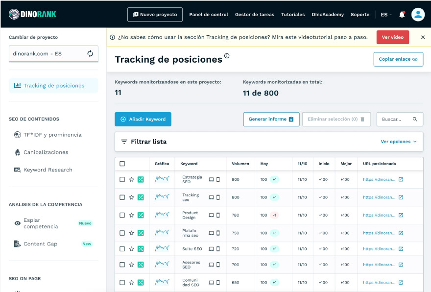
Task: Open the user profile avatar
Action: coord(418,14)
